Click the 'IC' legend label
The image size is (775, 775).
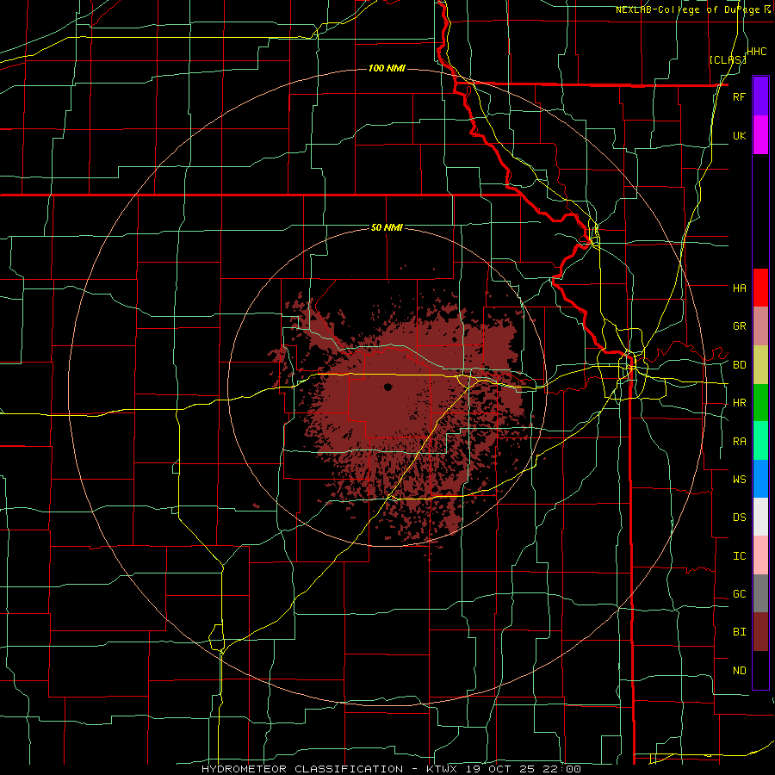pyautogui.click(x=739, y=556)
